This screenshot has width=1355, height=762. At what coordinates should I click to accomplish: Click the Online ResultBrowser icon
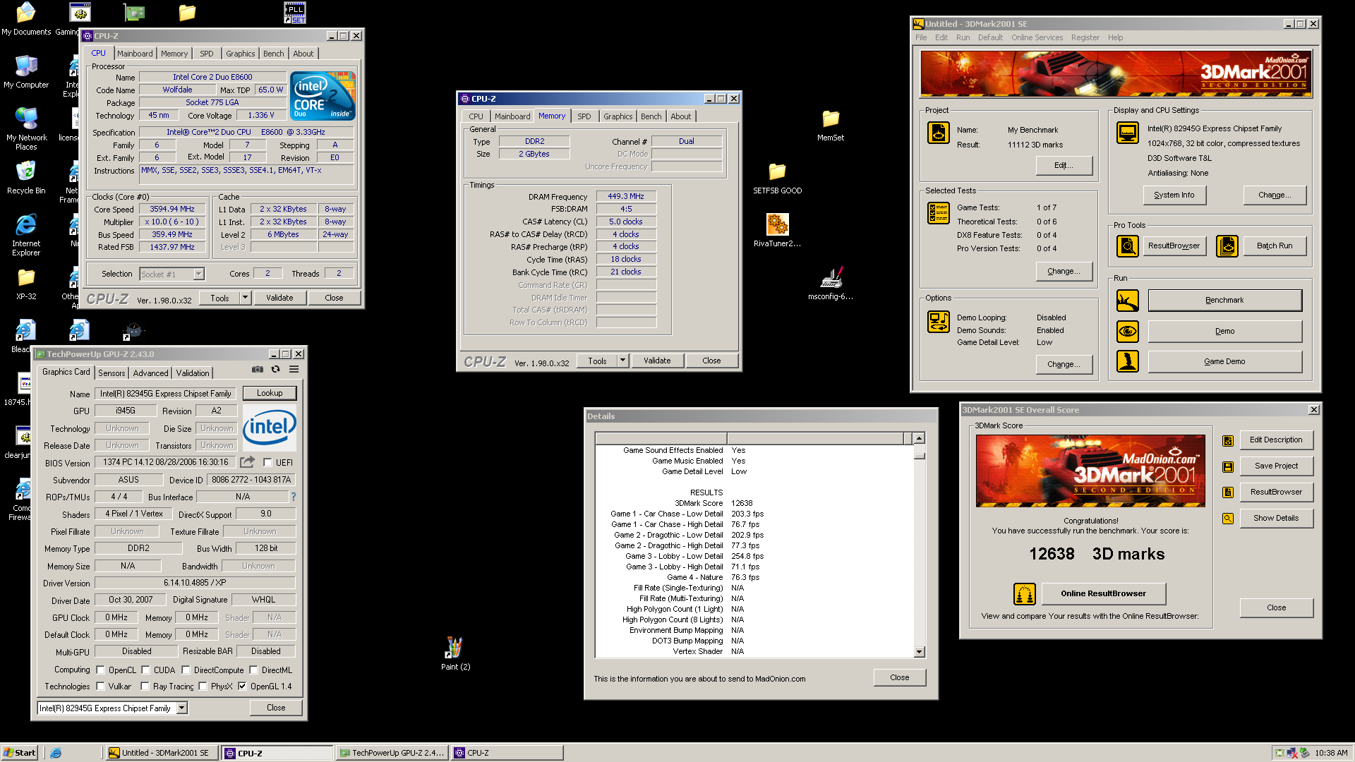point(1025,594)
